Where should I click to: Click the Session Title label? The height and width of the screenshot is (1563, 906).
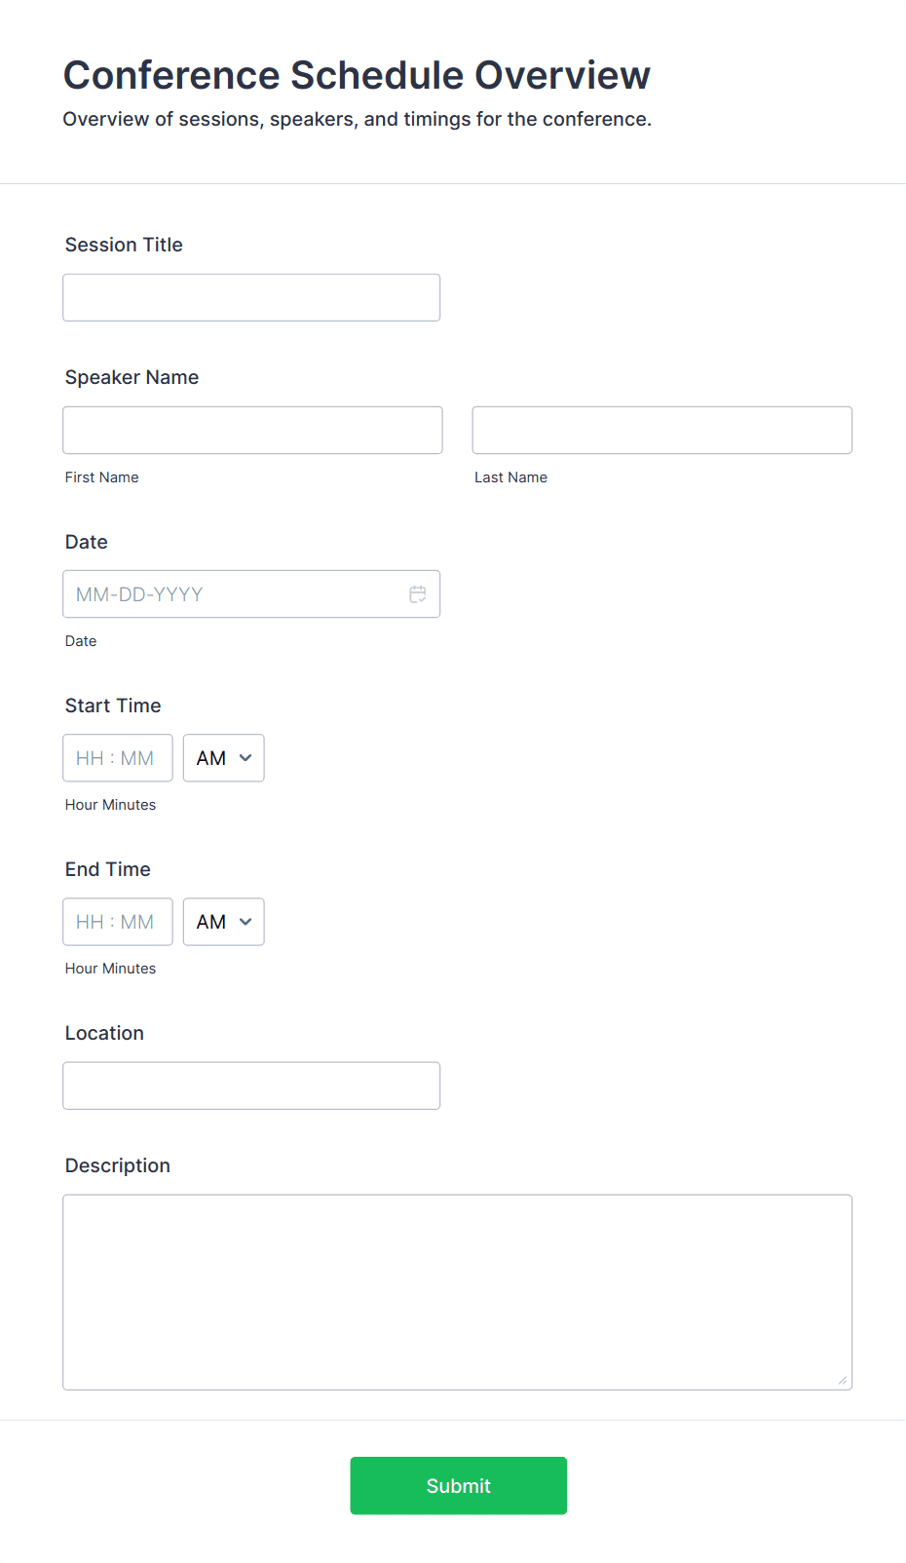[124, 246]
